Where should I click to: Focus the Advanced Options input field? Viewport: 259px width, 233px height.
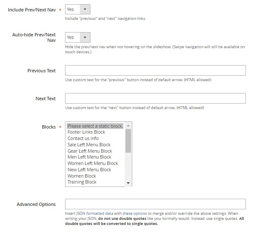155,204
